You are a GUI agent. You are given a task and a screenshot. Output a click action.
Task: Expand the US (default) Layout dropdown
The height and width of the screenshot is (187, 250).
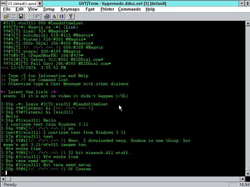40,3
